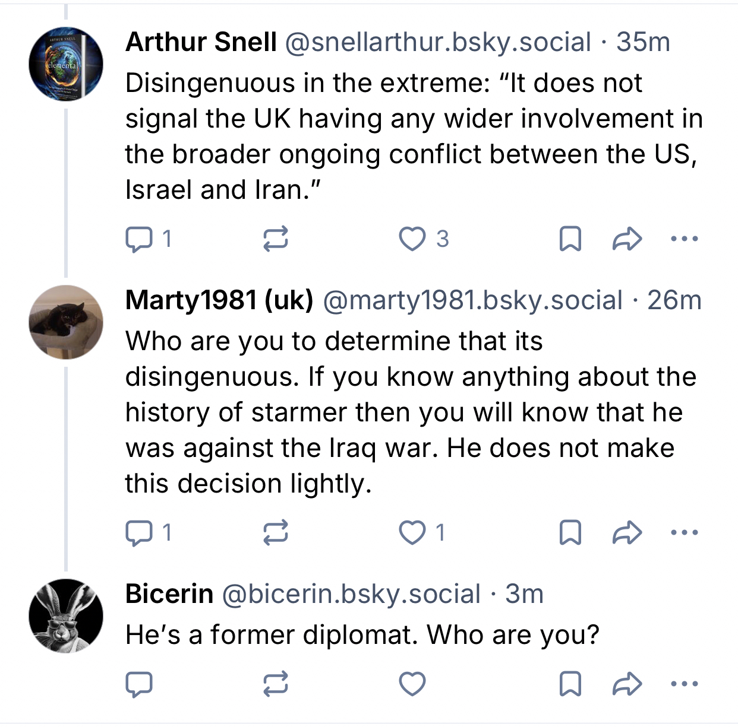Like Arthur Snell's post
The height and width of the screenshot is (727, 738).
pyautogui.click(x=412, y=239)
